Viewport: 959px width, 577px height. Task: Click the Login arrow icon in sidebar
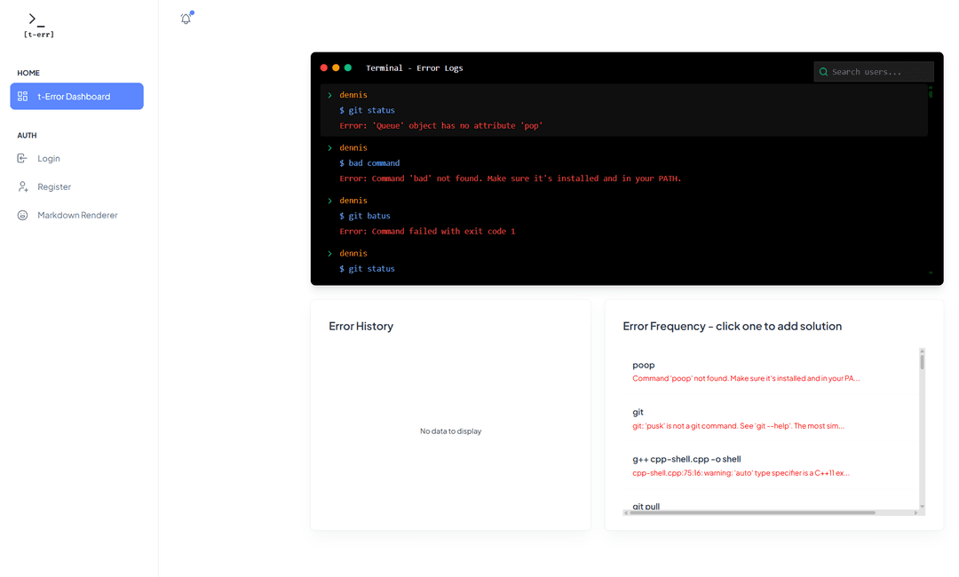22,158
